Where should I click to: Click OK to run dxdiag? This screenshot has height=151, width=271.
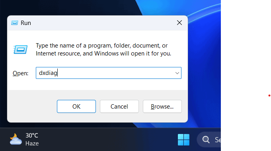pos(76,106)
